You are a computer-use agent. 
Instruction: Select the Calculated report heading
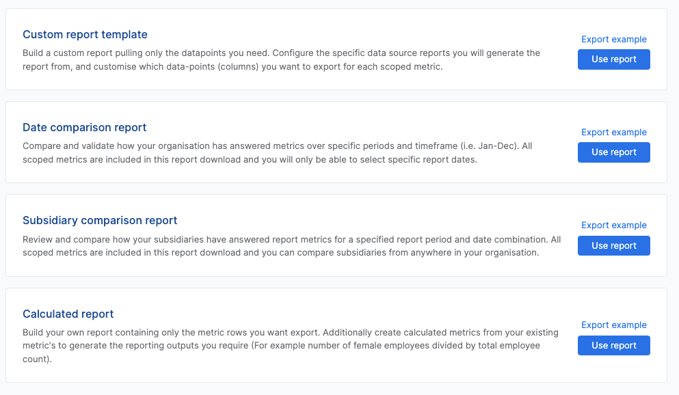[68, 314]
